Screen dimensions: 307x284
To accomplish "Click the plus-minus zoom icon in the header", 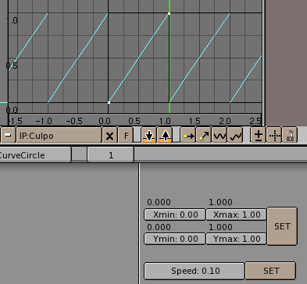I will click(x=259, y=136).
